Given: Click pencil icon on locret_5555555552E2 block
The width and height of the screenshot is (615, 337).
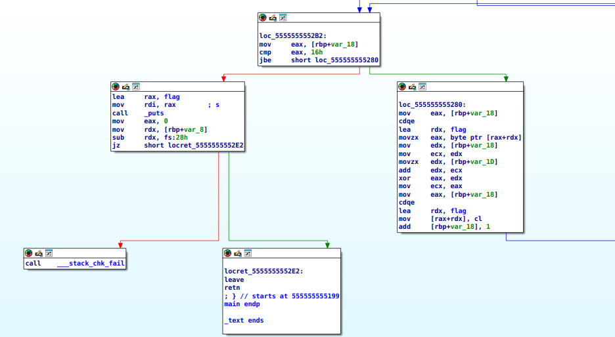Looking at the screenshot, I should click(x=238, y=253).
